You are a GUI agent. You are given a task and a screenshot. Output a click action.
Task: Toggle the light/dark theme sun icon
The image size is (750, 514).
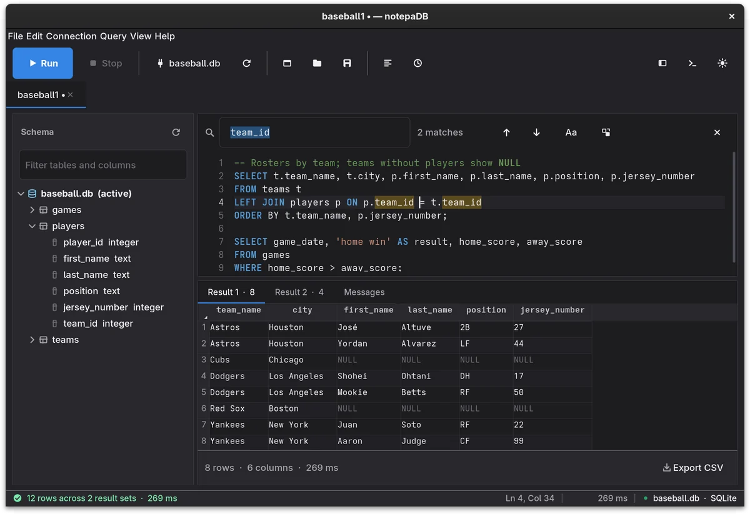pyautogui.click(x=722, y=63)
